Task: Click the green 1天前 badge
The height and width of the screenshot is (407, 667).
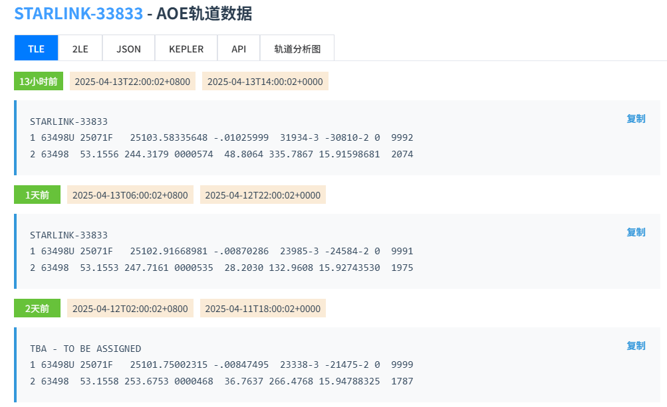Action: point(37,195)
